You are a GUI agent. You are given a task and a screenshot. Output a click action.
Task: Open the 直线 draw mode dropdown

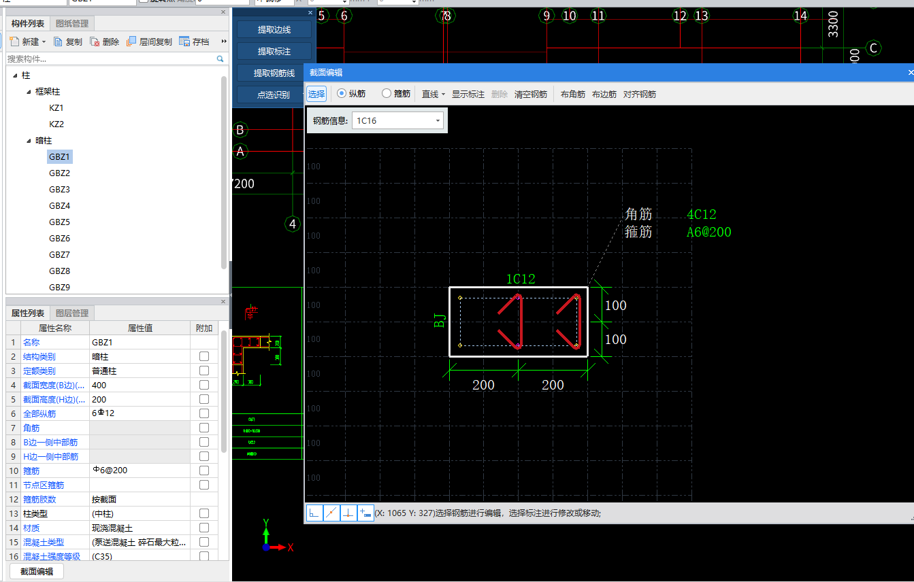tap(443, 95)
